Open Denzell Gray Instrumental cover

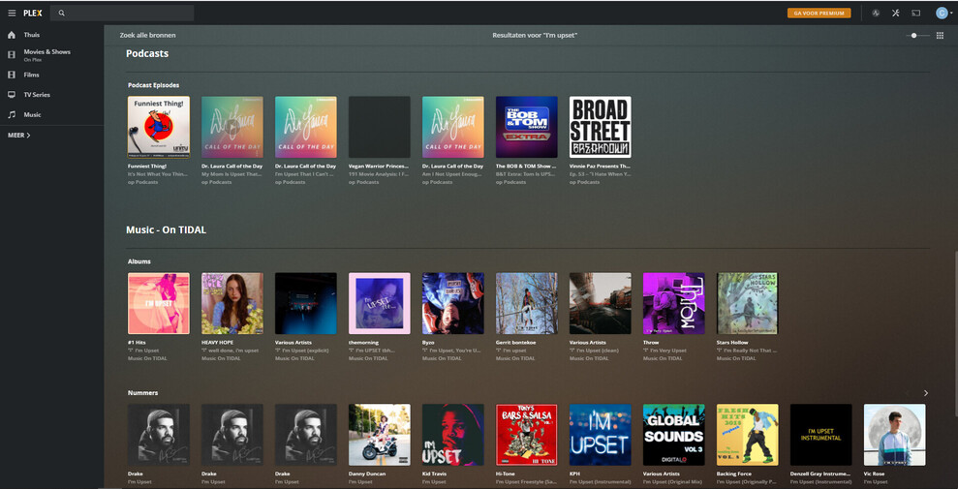pos(821,435)
